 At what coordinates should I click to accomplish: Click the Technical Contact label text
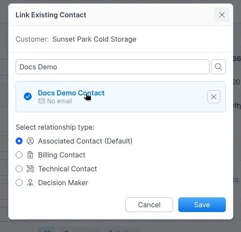click(67, 169)
